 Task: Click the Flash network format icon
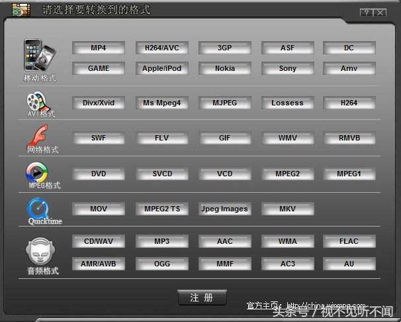click(x=38, y=136)
